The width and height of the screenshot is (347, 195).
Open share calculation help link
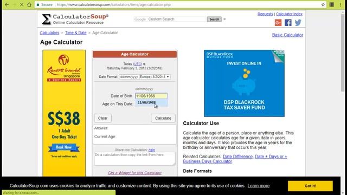[x=152, y=150]
